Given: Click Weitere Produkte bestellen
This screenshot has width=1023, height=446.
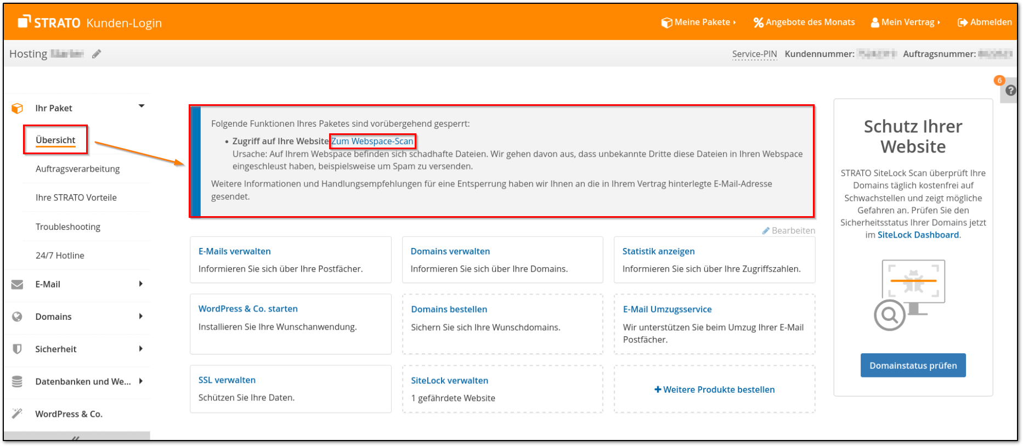Looking at the screenshot, I should [715, 389].
